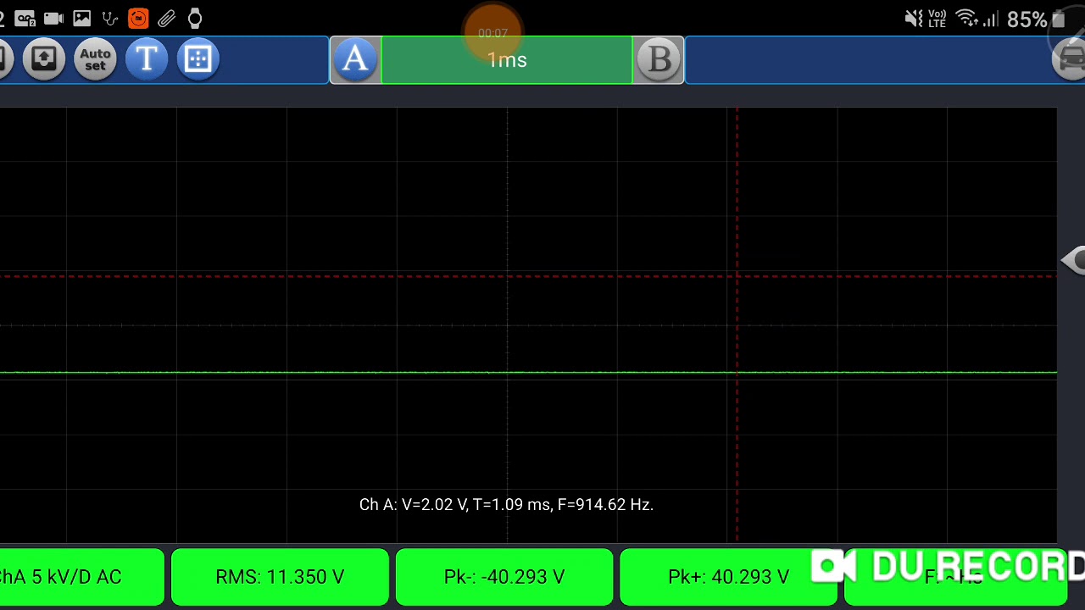Tap the image notification icon
The image size is (1085, 610).
[82, 18]
